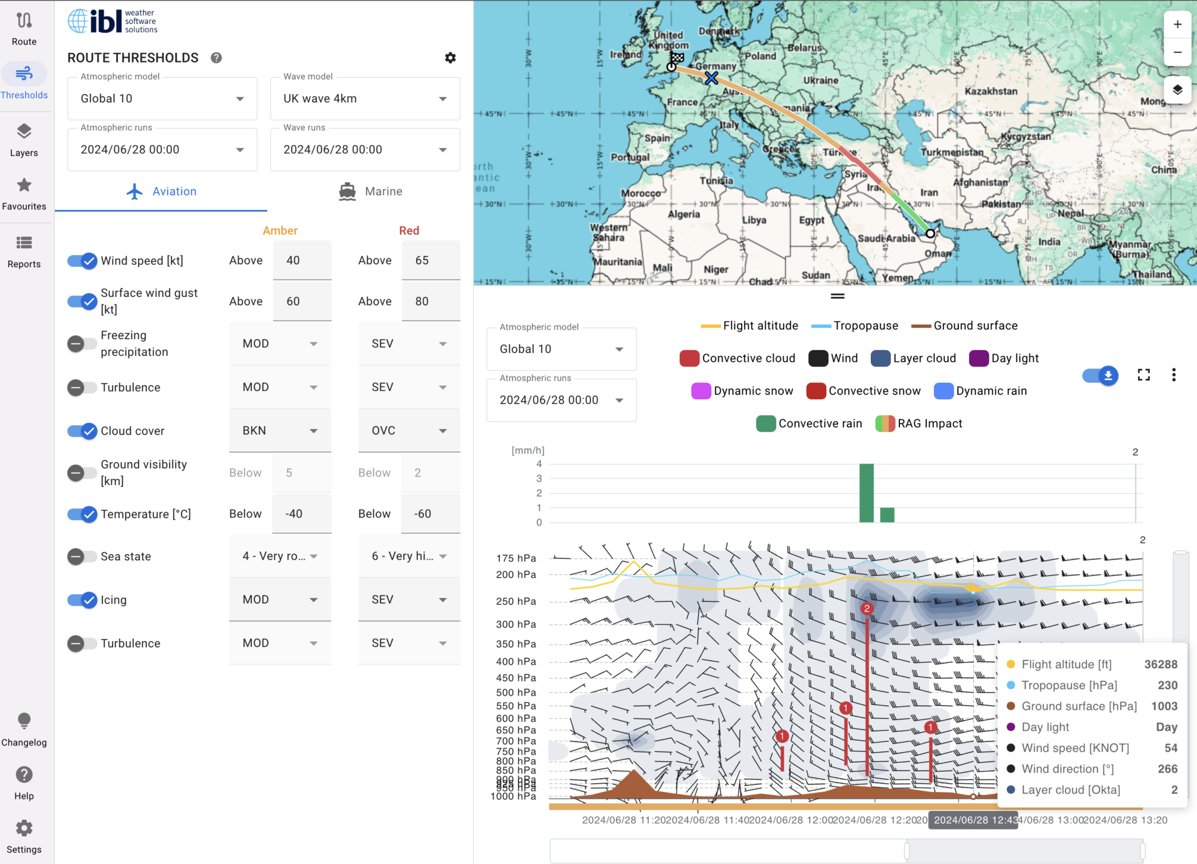Switch to the Marine tab
This screenshot has width=1197, height=864.
point(371,191)
